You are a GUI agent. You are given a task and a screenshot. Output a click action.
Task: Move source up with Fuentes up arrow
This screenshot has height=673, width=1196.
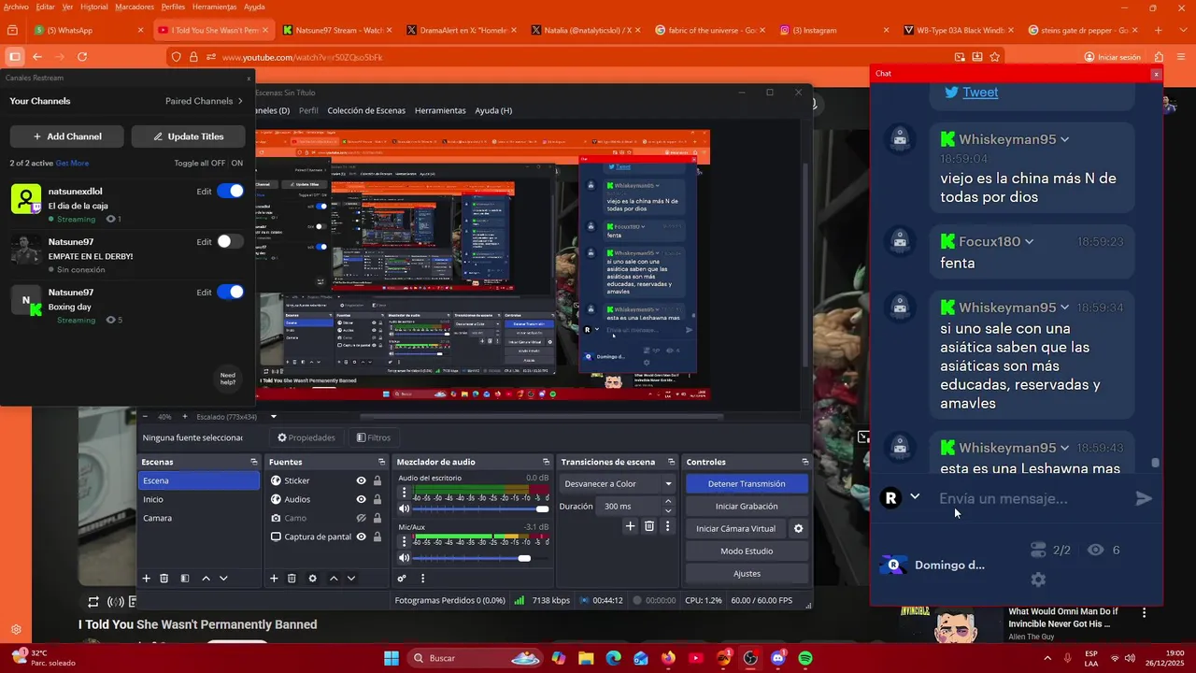coord(334,579)
